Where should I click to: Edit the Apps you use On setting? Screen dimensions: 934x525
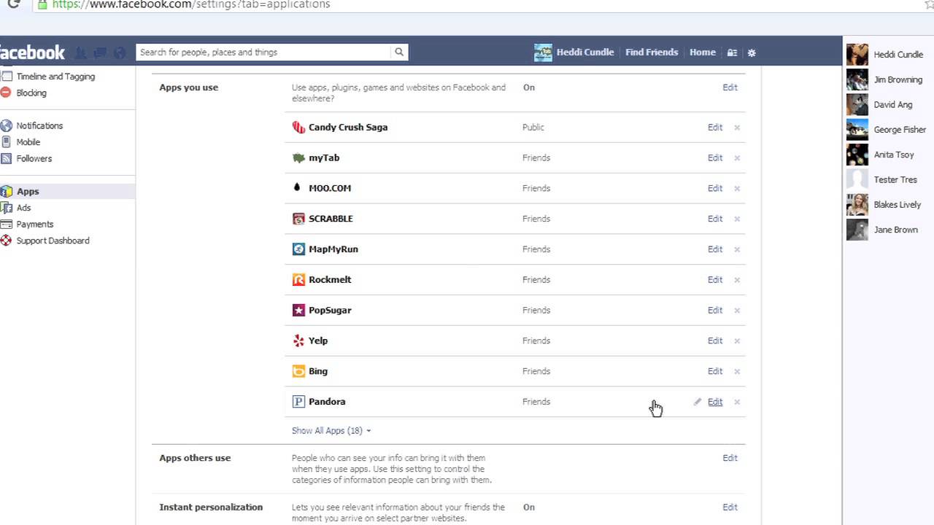point(730,87)
